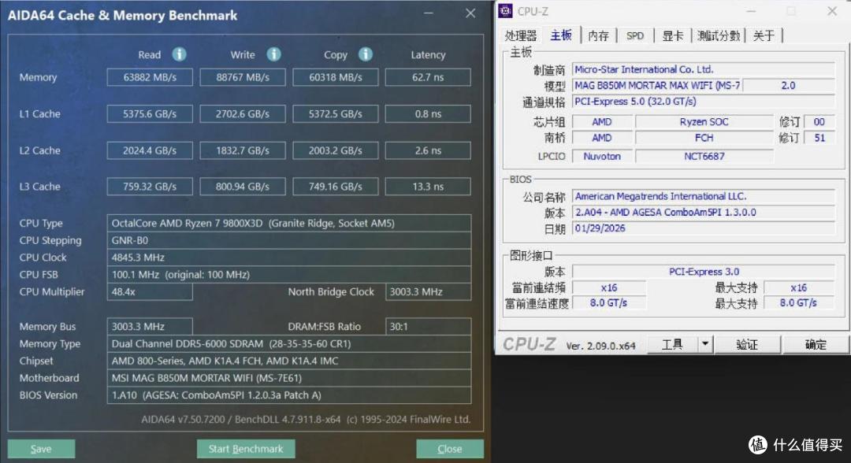
Task: Open the CPU-Z tools dropdown arrow
Action: pos(705,344)
